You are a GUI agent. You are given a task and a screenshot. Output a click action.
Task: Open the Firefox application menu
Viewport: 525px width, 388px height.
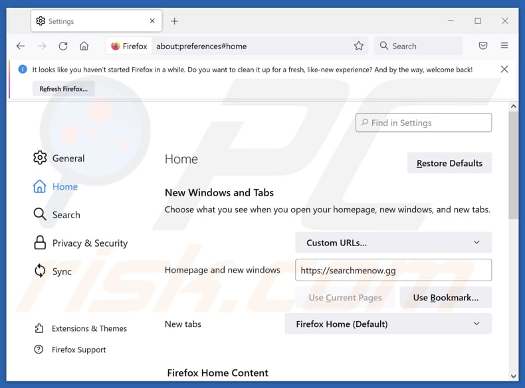(504, 46)
